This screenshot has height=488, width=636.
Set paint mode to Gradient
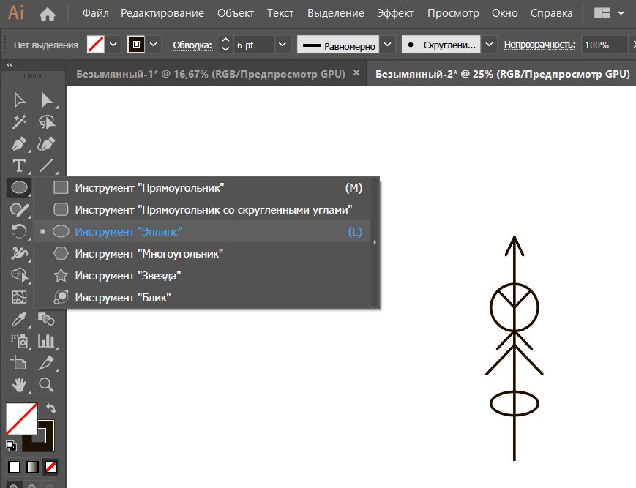32,468
